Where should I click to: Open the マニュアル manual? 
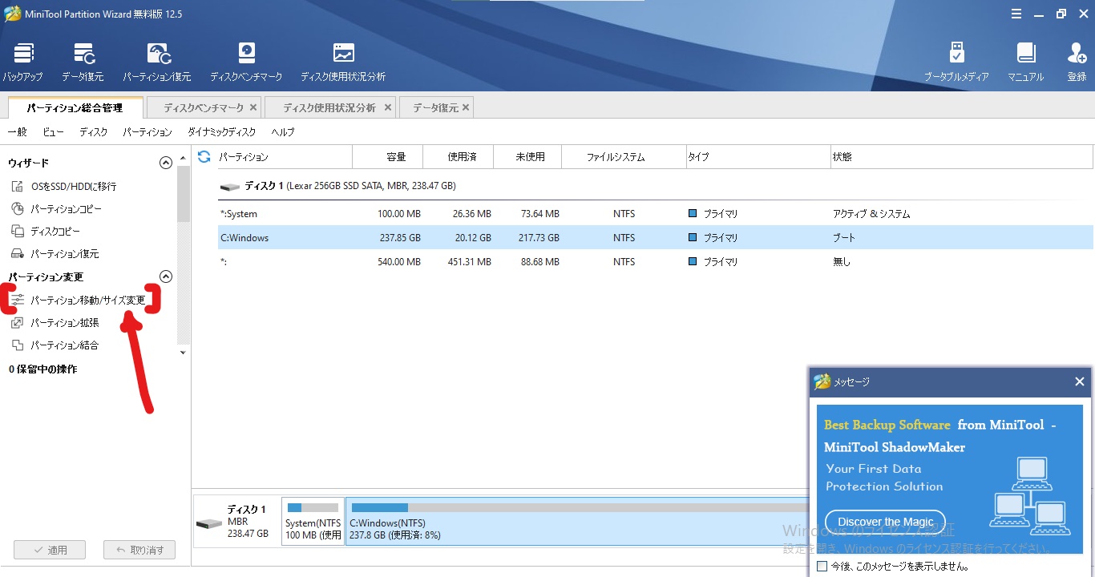[x=1026, y=63]
